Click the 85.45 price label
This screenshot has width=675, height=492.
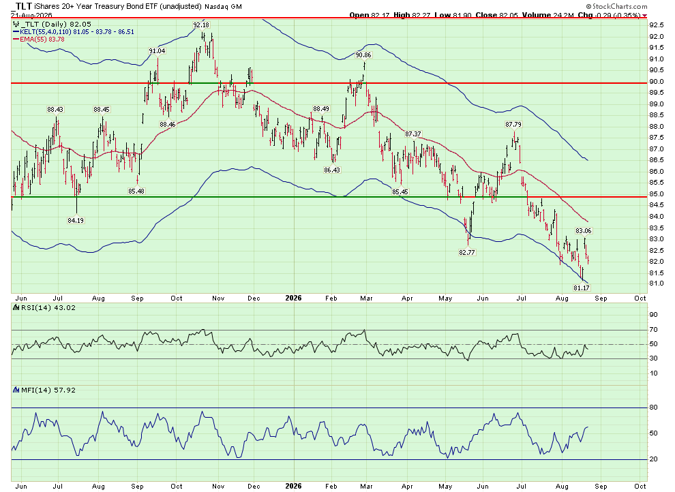(x=400, y=191)
